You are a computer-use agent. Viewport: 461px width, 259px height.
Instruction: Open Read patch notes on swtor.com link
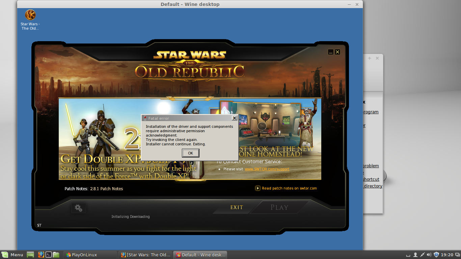[289, 188]
